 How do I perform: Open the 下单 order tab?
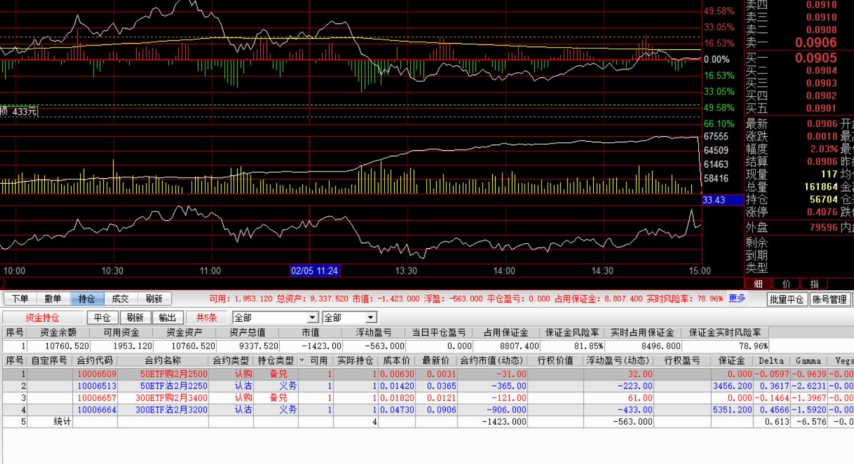point(20,299)
